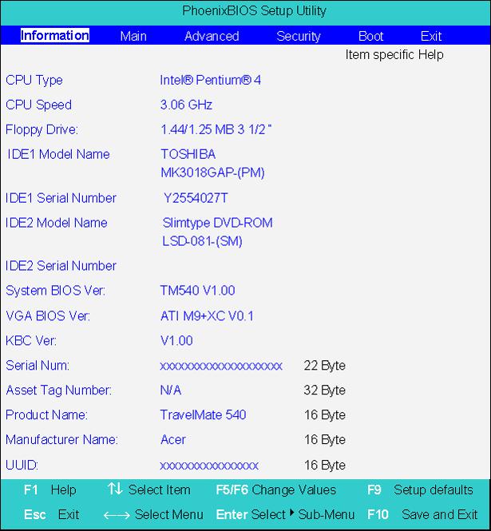Click the '1.44/1.25 MB 3 1/2"' value

pyautogui.click(x=216, y=129)
